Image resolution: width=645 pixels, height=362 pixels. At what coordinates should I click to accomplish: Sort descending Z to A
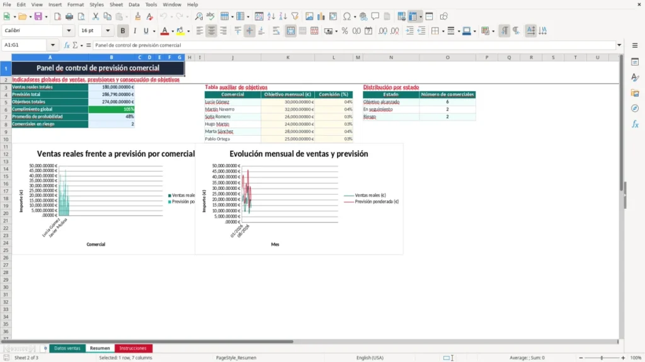click(283, 16)
